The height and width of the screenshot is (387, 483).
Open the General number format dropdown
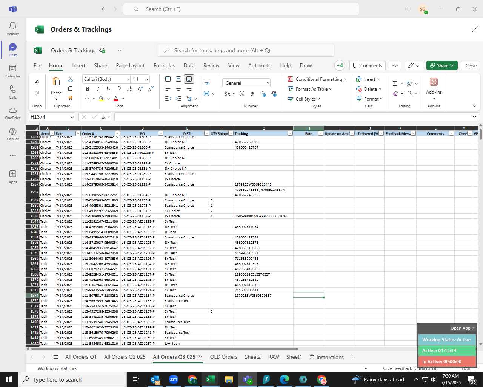pos(268,83)
